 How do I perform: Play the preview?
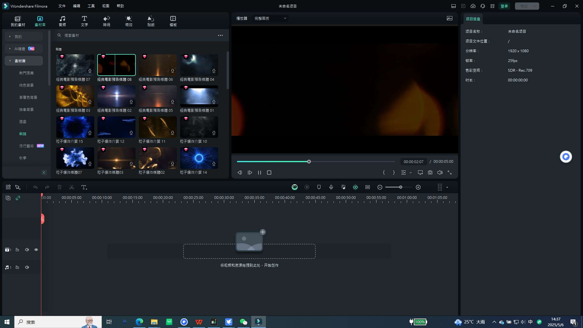point(250,173)
